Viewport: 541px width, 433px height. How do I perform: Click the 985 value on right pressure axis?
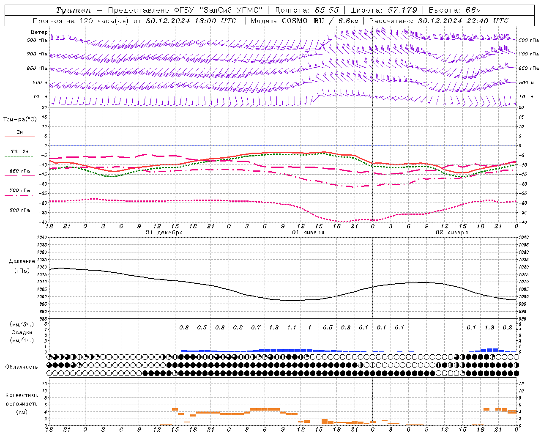pyautogui.click(x=522, y=319)
